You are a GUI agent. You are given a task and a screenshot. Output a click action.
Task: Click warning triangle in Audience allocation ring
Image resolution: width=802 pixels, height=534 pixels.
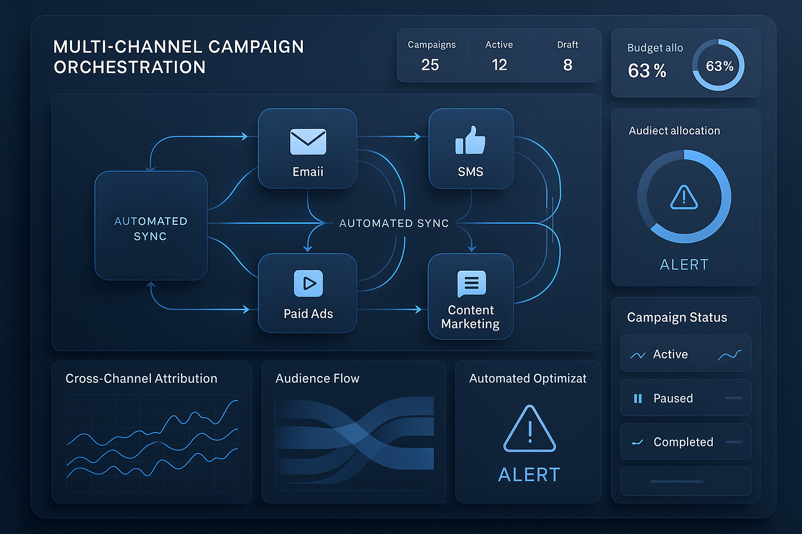[684, 197]
